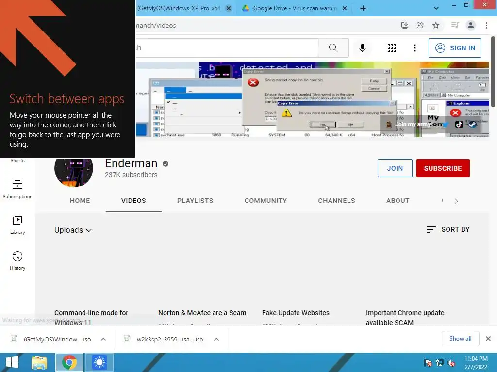Close the downloads bar with the X
Screen dimensions: 497x372
point(488,339)
